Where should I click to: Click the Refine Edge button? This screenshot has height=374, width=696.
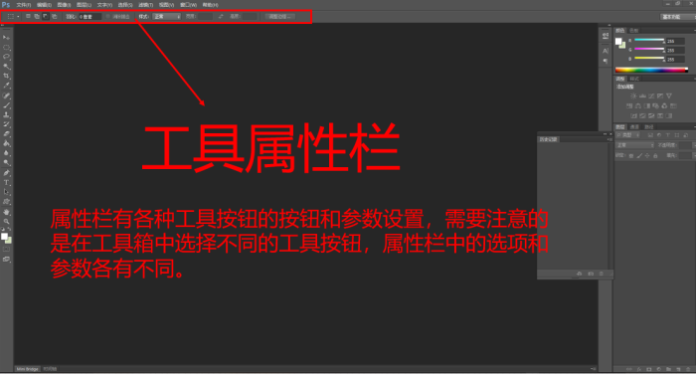coord(279,17)
